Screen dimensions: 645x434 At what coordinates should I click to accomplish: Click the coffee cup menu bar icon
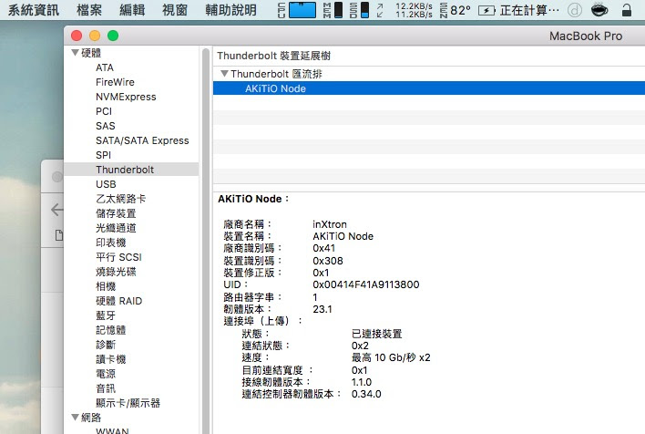(599, 10)
